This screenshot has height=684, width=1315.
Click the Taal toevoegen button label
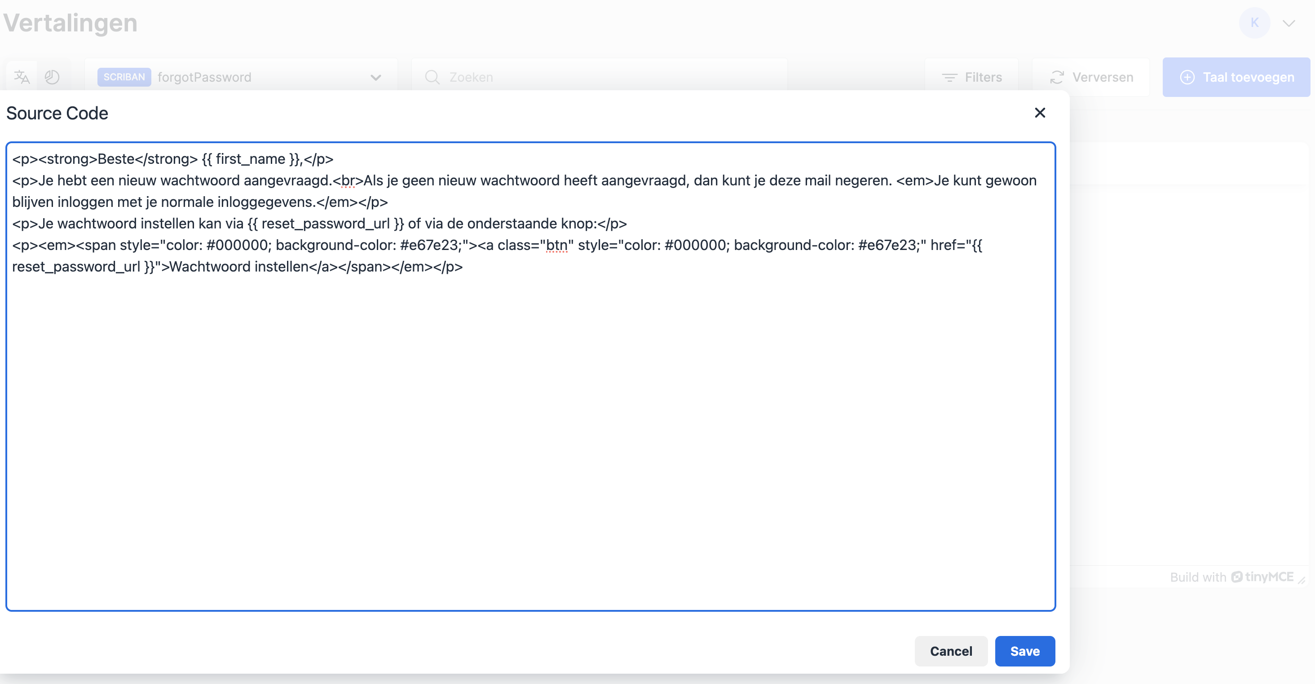pos(1248,77)
